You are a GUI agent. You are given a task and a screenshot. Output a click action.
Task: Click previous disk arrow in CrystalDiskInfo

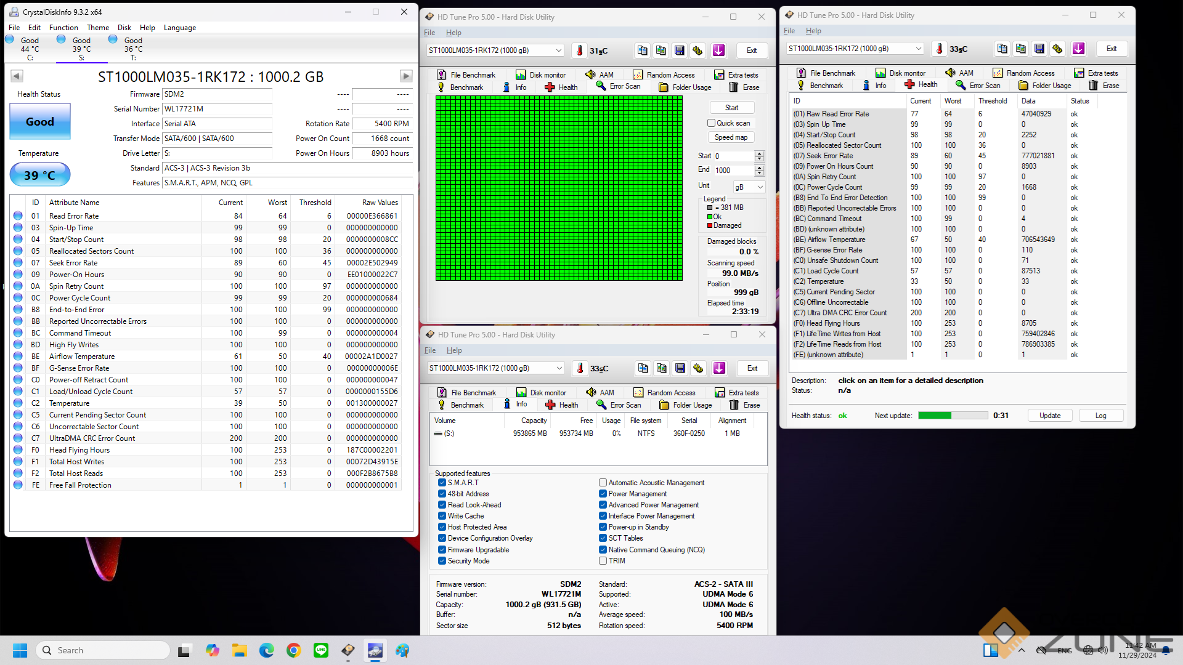pyautogui.click(x=17, y=76)
